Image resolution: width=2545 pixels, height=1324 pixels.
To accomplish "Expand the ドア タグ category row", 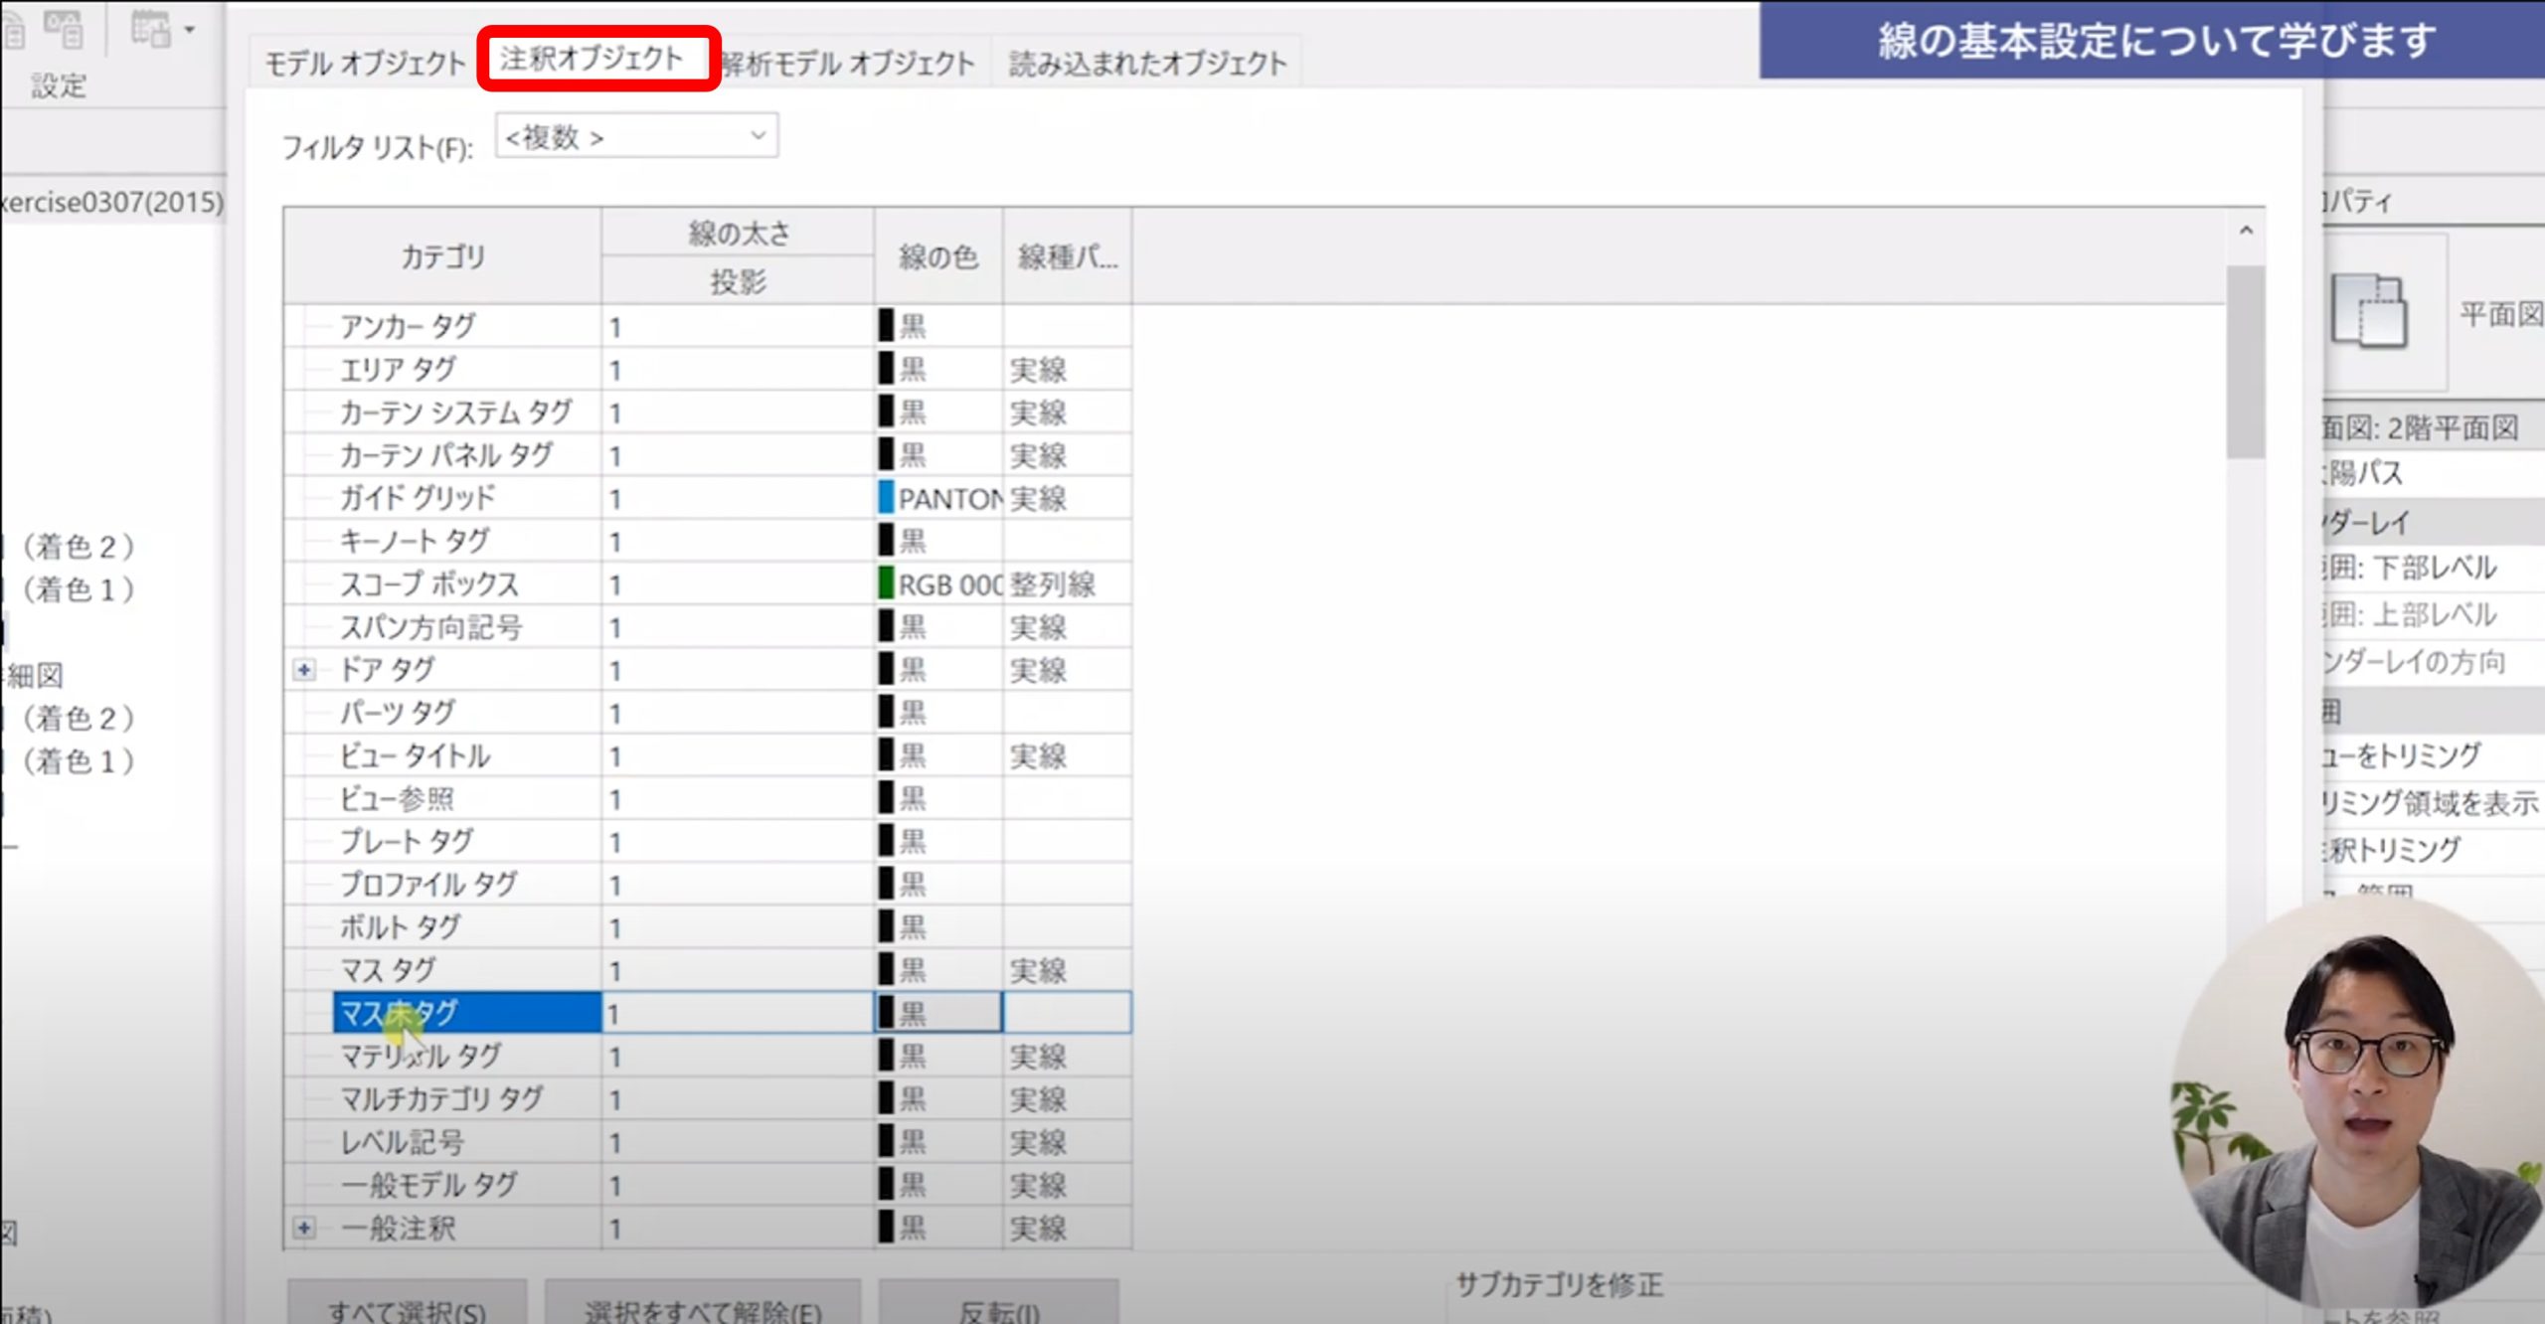I will pyautogui.click(x=304, y=670).
